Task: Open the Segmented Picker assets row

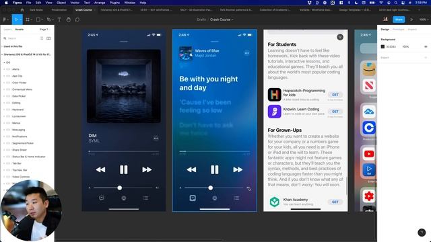Action: tap(27, 143)
